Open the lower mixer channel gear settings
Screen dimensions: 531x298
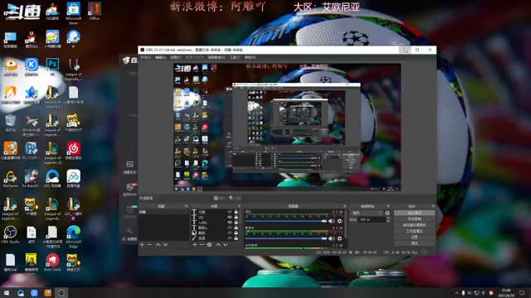[x=339, y=238]
